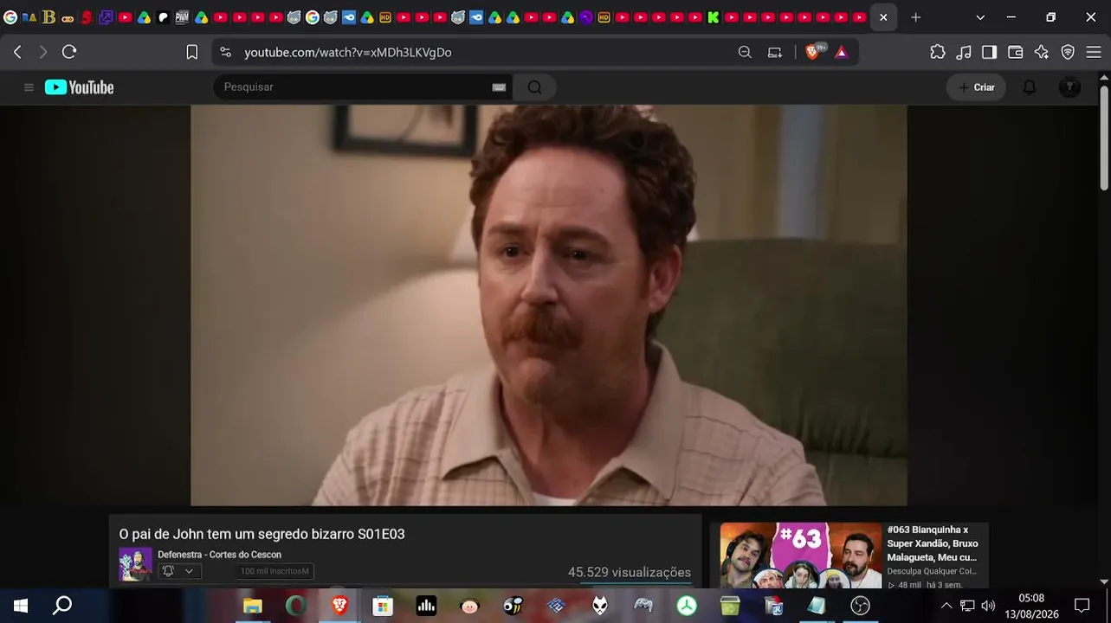Image resolution: width=1111 pixels, height=623 pixels.
Task: Click the YouTube logo
Action: click(x=79, y=87)
